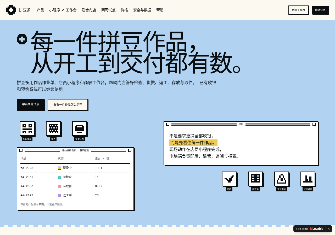Open the 商家工作台 button in the header
The height and width of the screenshot is (235, 335).
click(299, 10)
